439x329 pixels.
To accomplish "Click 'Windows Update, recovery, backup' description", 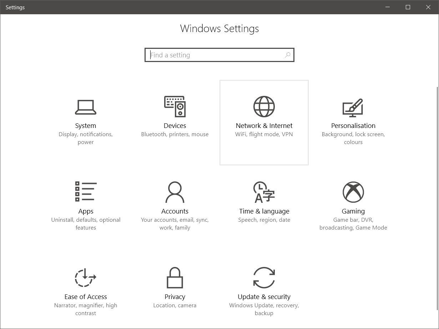I will coord(264,309).
